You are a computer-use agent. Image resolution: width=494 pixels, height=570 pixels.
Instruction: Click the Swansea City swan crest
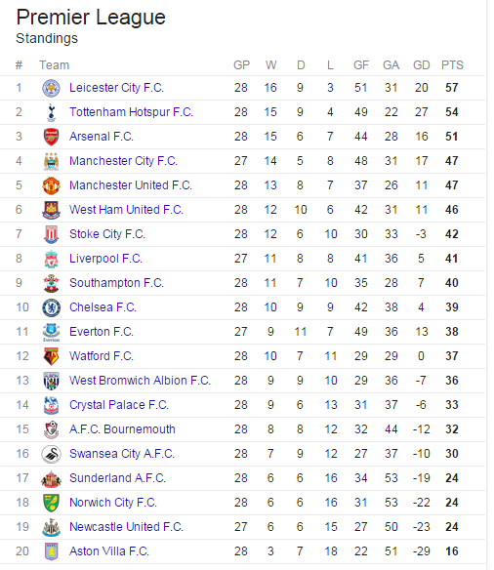51,454
